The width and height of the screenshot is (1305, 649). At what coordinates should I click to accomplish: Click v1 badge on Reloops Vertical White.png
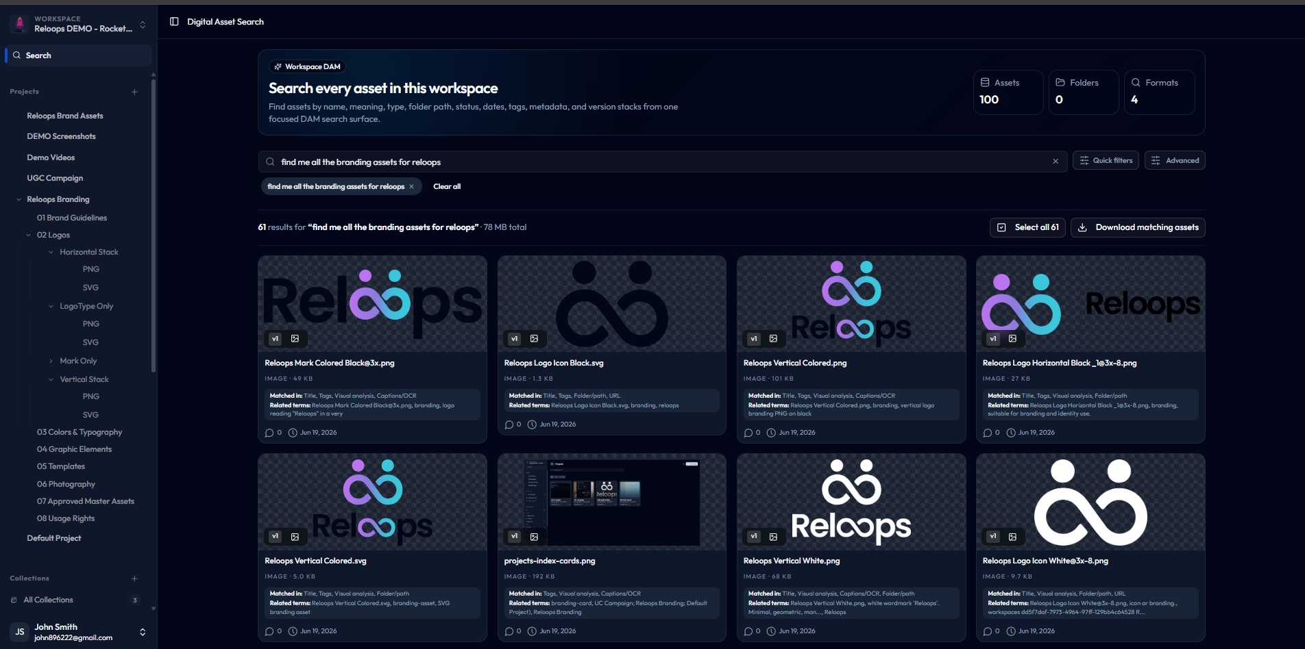(x=754, y=537)
